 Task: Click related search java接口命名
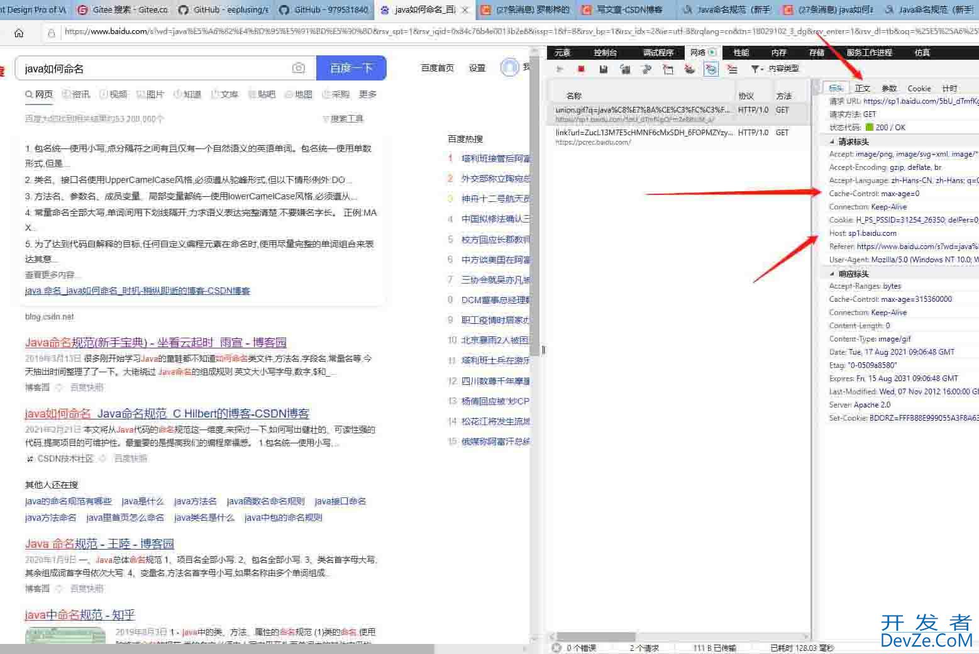pyautogui.click(x=340, y=501)
